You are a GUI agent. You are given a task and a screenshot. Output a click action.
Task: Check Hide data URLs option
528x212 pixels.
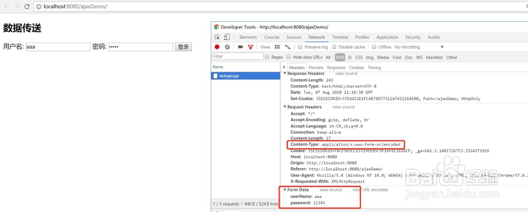(x=289, y=57)
